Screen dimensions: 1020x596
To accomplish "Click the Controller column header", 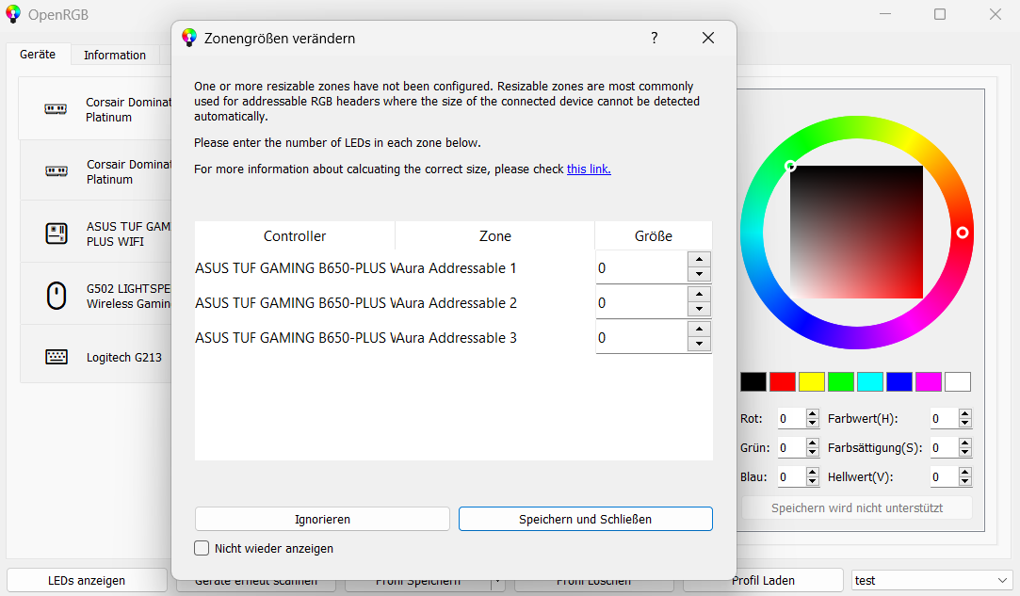I will pyautogui.click(x=295, y=236).
